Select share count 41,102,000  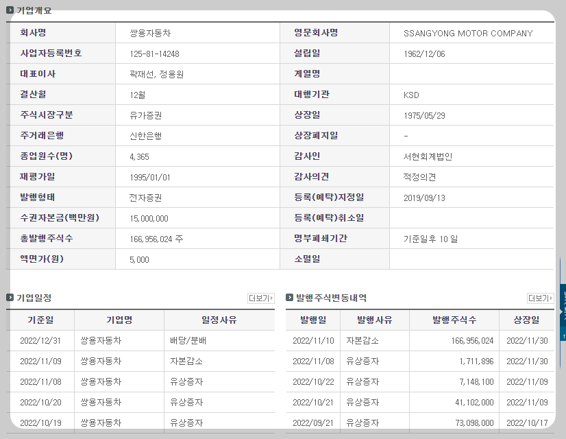pos(474,403)
